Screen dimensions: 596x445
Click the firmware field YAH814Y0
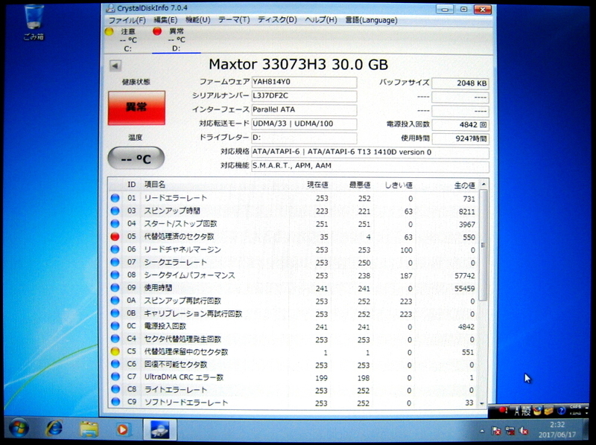304,82
